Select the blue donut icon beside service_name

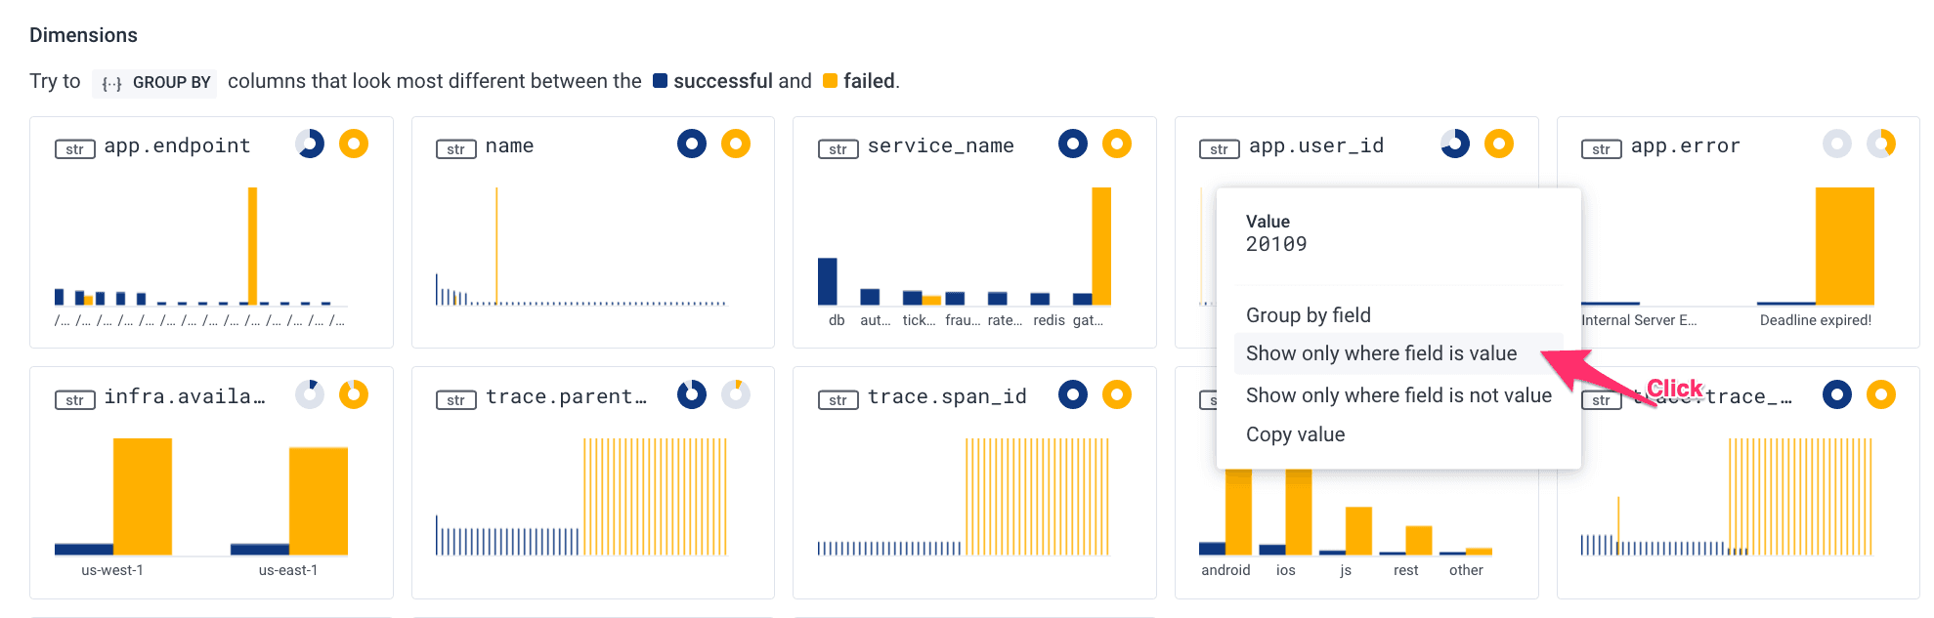click(1073, 144)
